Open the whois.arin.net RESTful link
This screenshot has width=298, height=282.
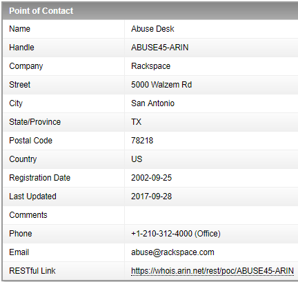point(212,271)
